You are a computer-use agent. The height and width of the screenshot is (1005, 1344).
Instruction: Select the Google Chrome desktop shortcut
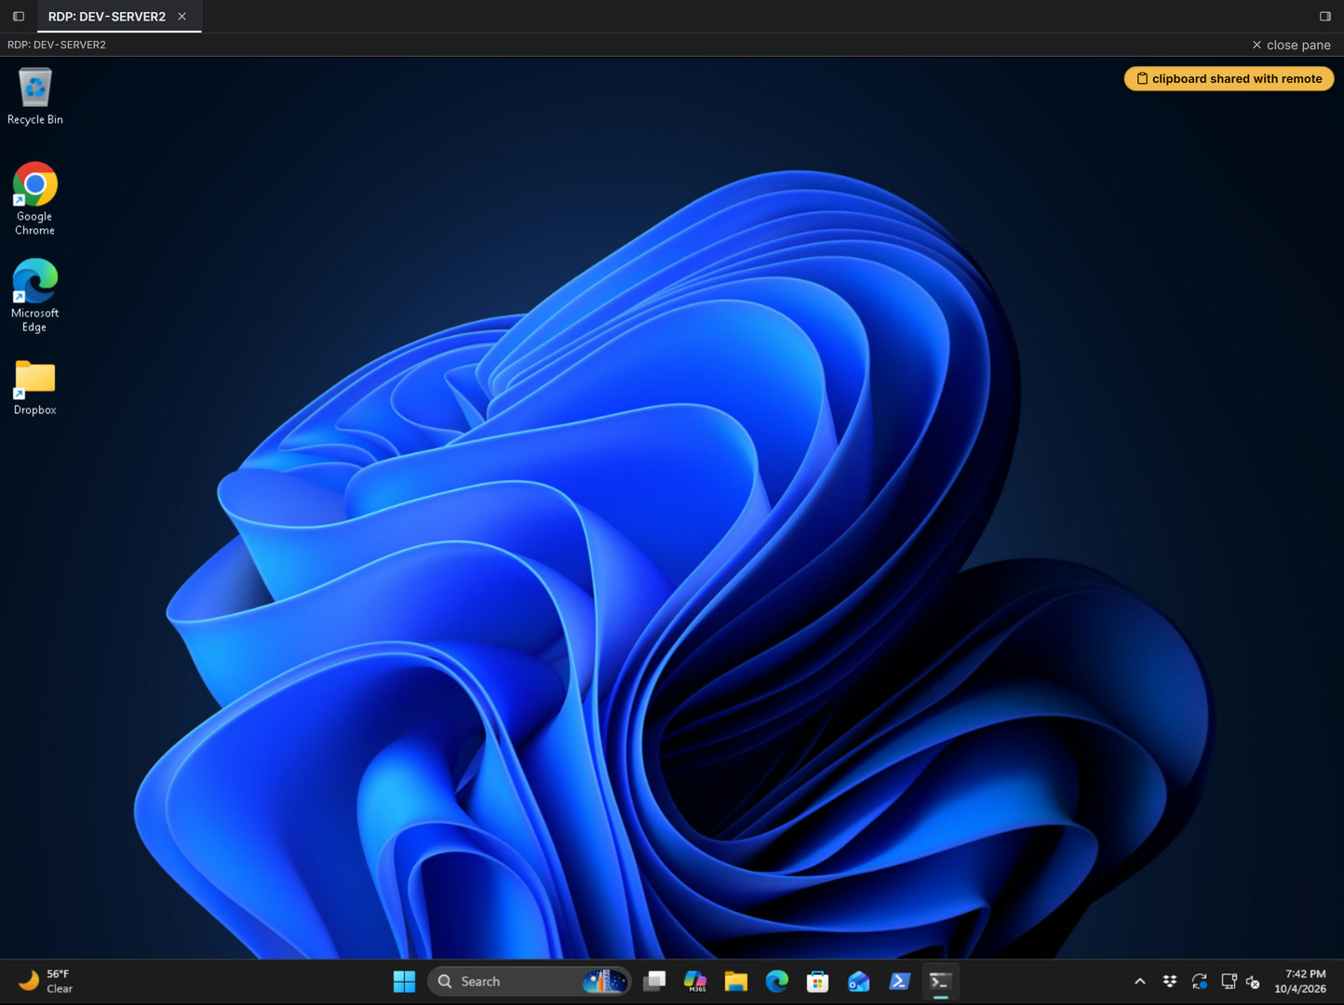pyautogui.click(x=35, y=199)
